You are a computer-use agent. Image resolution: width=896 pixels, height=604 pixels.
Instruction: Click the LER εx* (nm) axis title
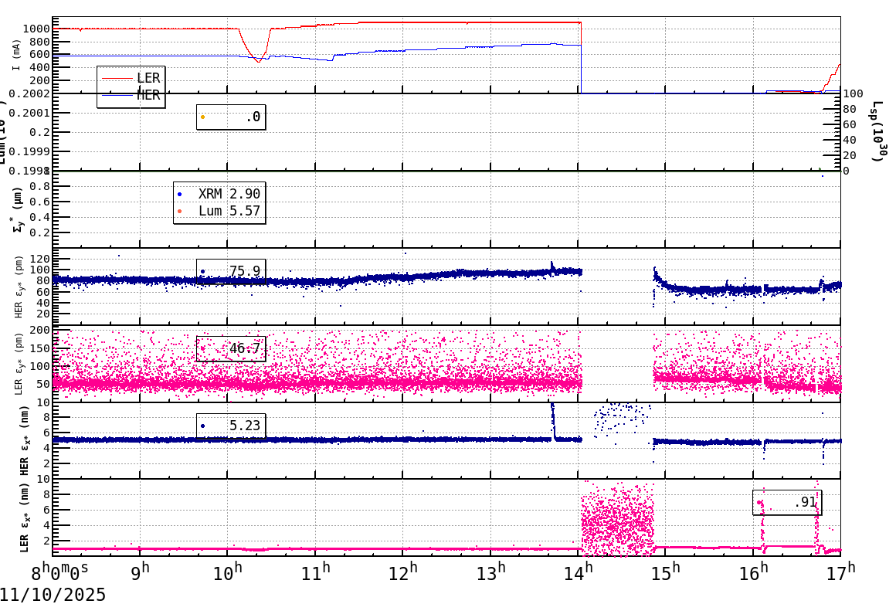[x=24, y=517]
